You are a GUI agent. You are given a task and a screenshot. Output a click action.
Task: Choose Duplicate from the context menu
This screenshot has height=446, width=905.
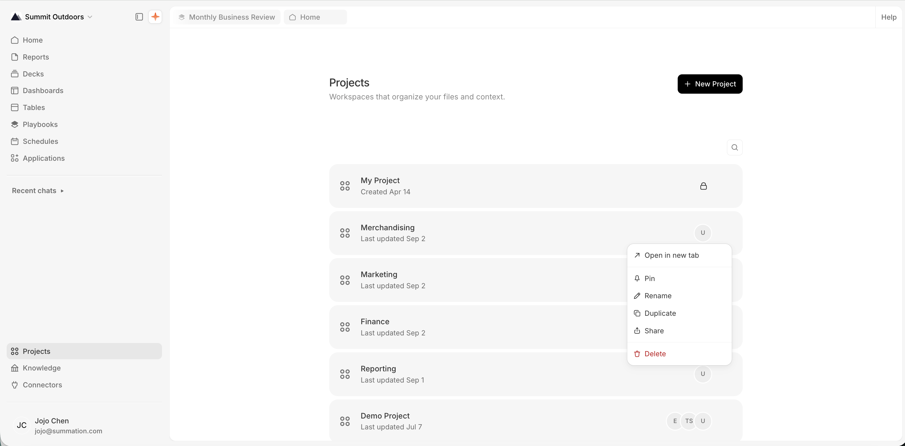click(679, 313)
